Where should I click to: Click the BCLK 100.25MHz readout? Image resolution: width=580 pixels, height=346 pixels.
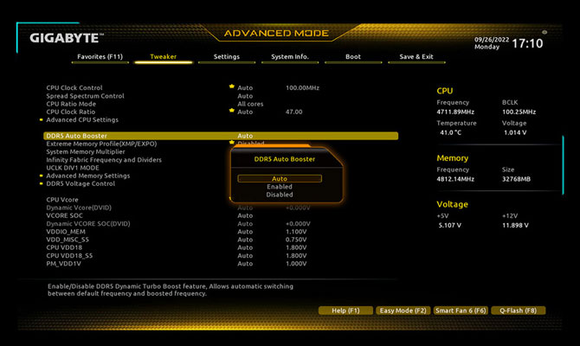pyautogui.click(x=519, y=112)
